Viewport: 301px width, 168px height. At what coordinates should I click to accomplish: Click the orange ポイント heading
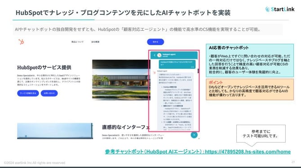pos(216,82)
